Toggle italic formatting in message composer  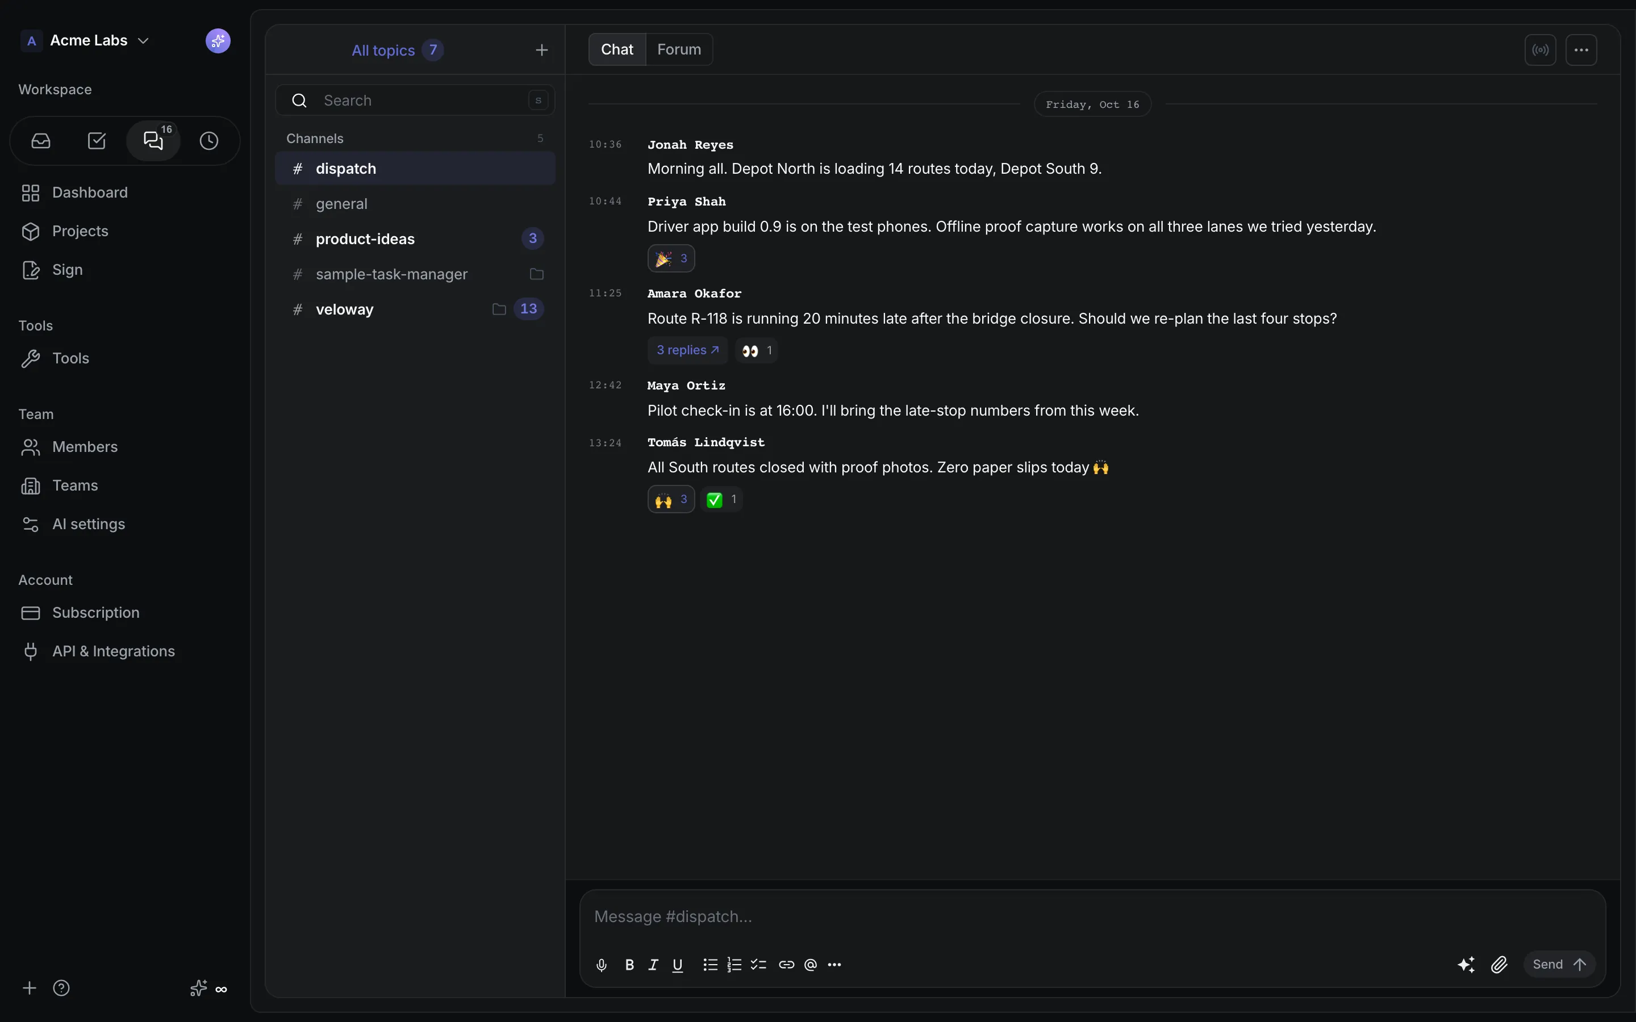(653, 965)
